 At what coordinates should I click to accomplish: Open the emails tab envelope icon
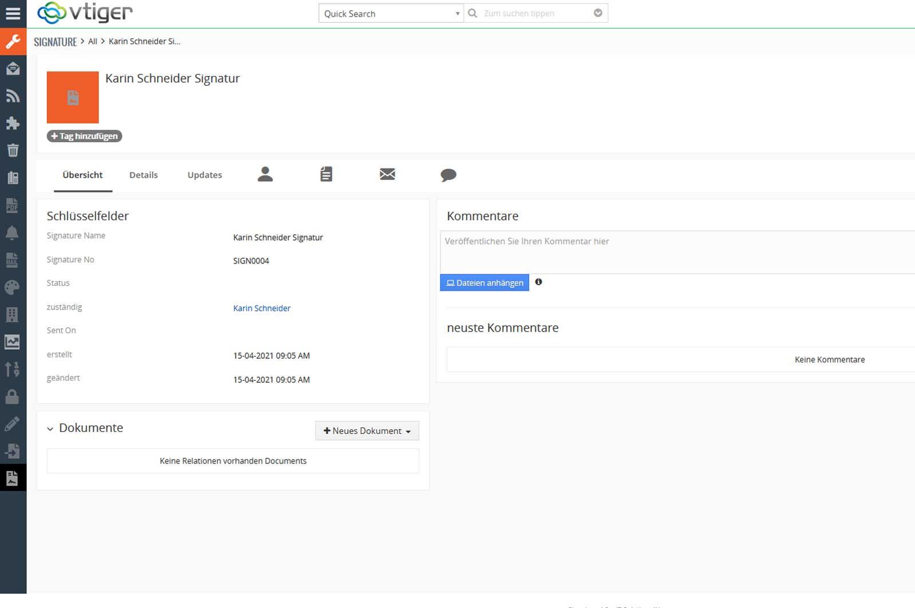coord(387,174)
